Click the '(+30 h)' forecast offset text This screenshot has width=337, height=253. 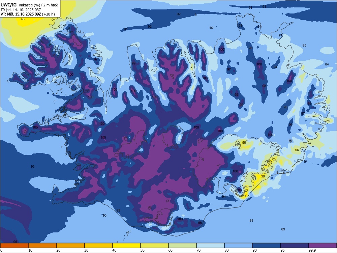pyautogui.click(x=48, y=15)
